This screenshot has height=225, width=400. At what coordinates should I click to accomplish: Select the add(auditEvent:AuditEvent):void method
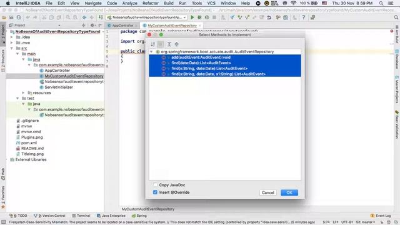click(x=225, y=57)
